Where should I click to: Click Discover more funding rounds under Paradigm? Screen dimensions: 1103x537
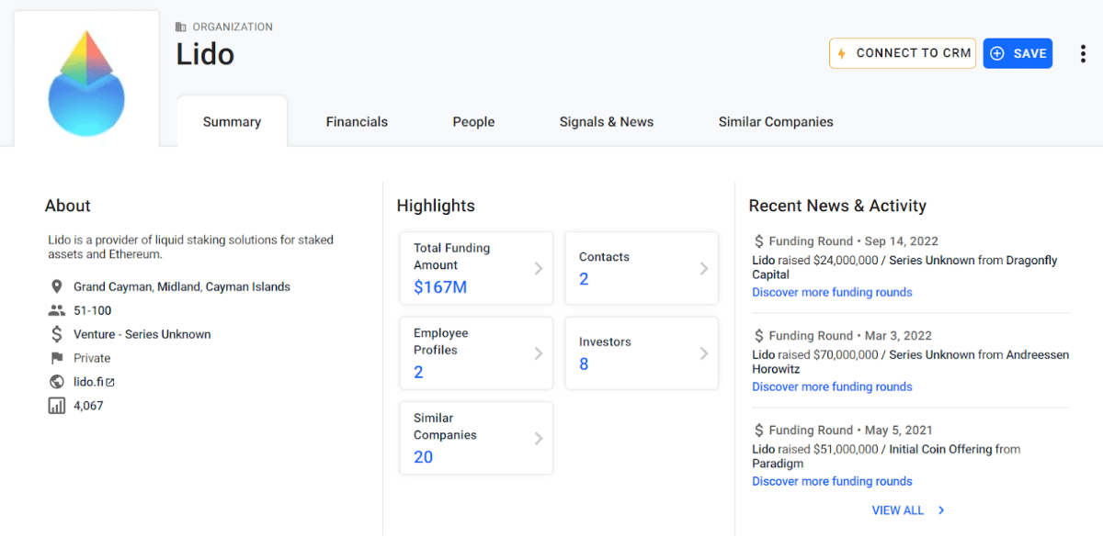[832, 481]
